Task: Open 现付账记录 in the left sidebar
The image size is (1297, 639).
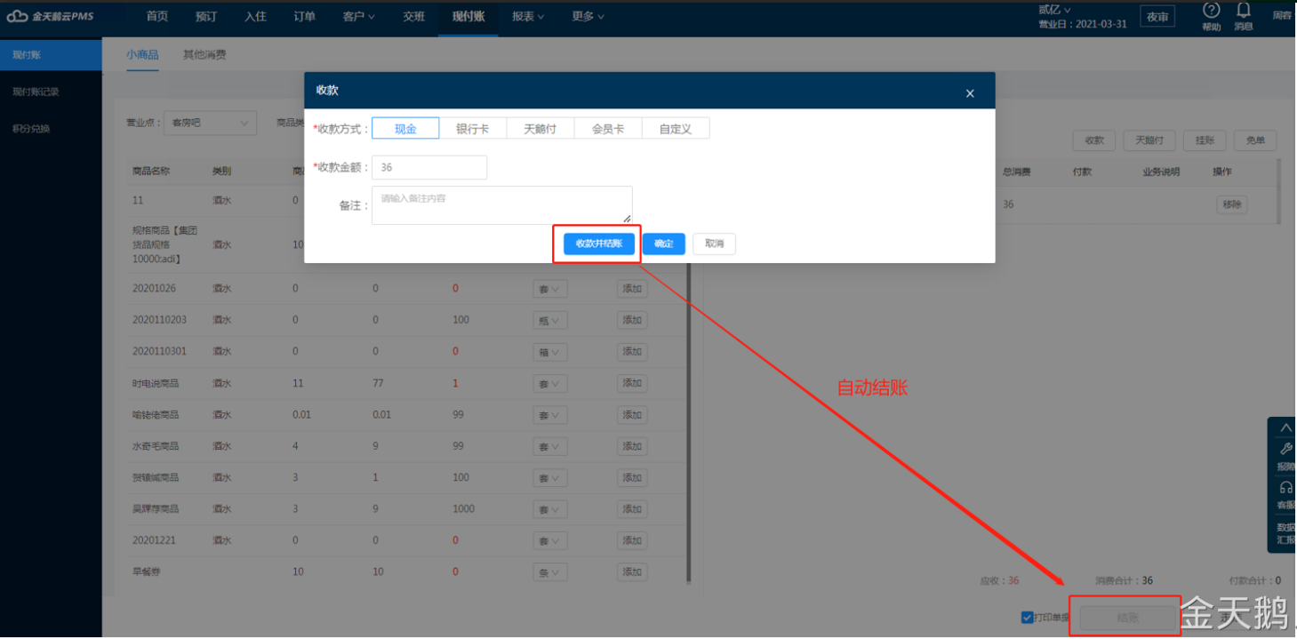Action: coord(36,92)
